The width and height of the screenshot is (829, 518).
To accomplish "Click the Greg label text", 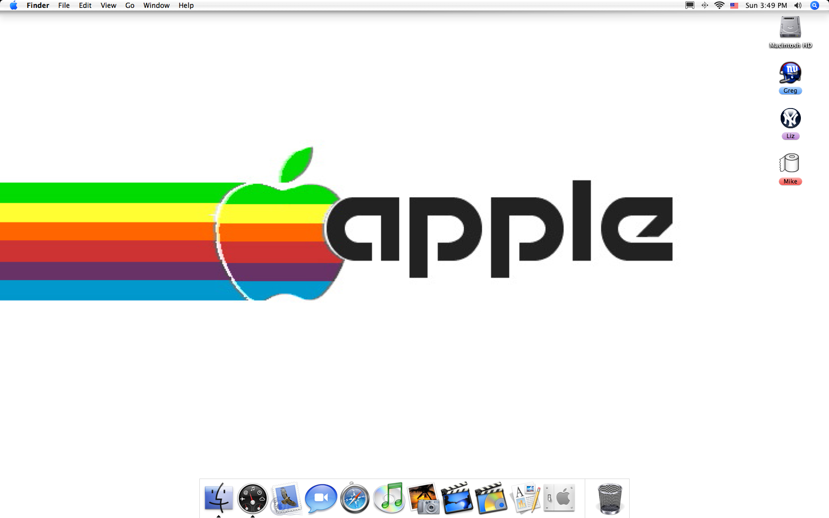I will (790, 91).
